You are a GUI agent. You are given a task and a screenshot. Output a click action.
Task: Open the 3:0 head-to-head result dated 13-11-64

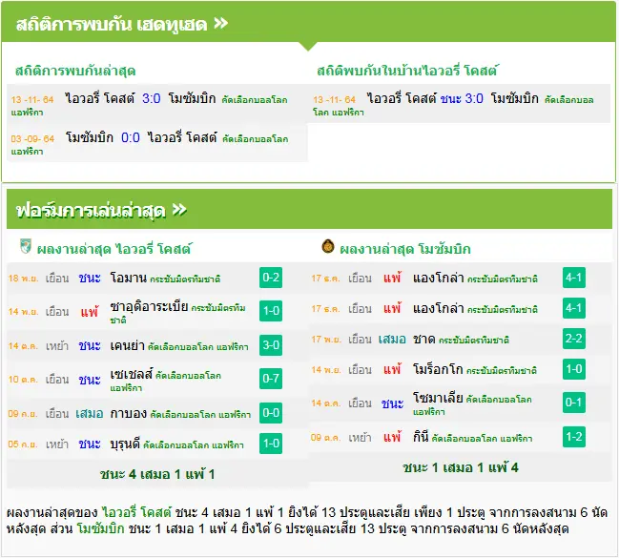coord(152,98)
